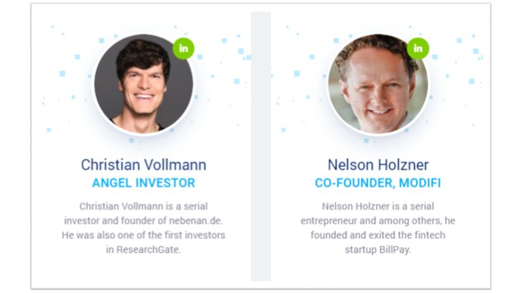Select the Nelson Holzner name heading

tap(378, 165)
